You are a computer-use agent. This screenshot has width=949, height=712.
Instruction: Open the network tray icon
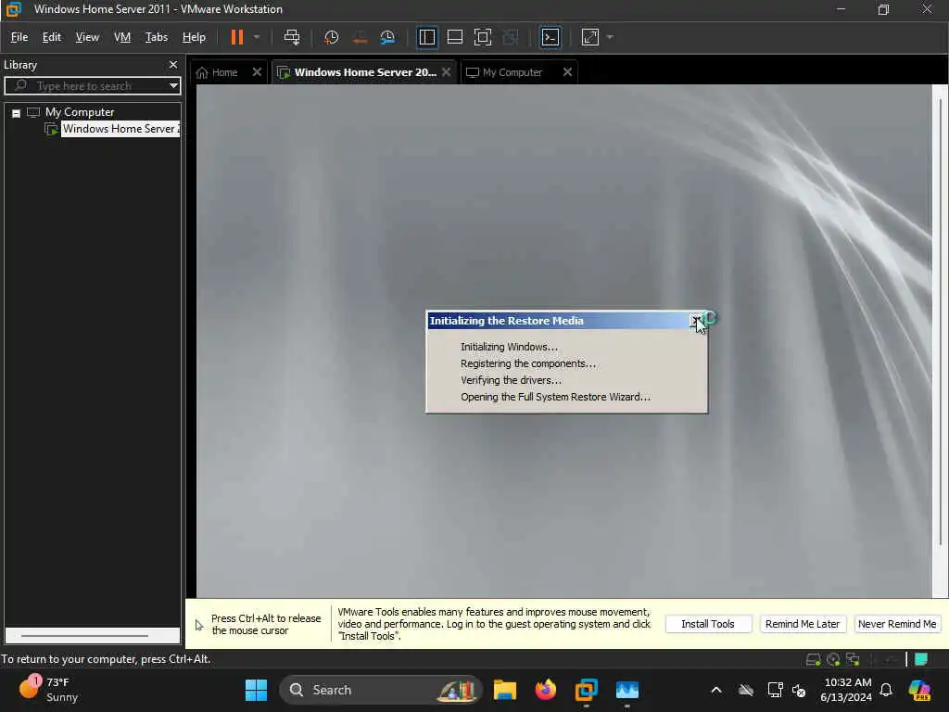(775, 690)
